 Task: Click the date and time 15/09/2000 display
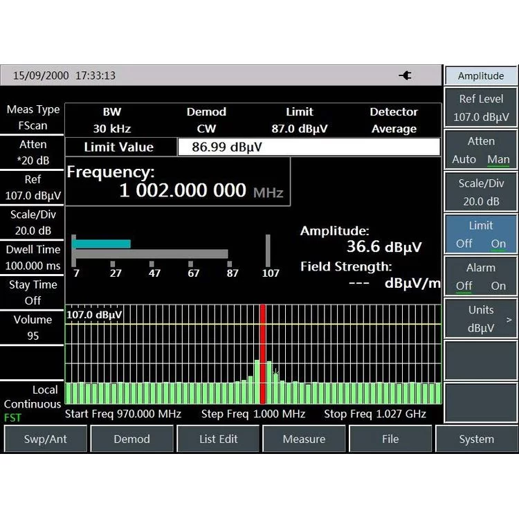click(64, 75)
